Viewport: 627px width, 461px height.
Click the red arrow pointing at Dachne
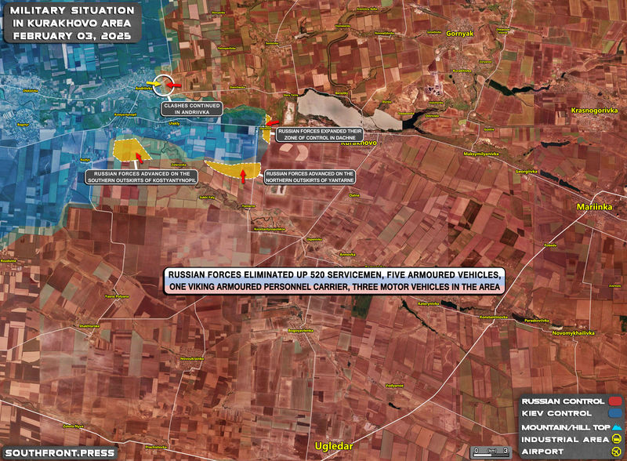coord(269,122)
